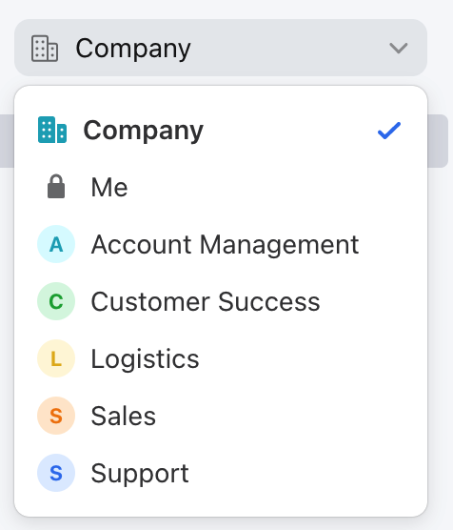
Task: Click the teal A avatar for Account Management
Action: click(x=56, y=244)
